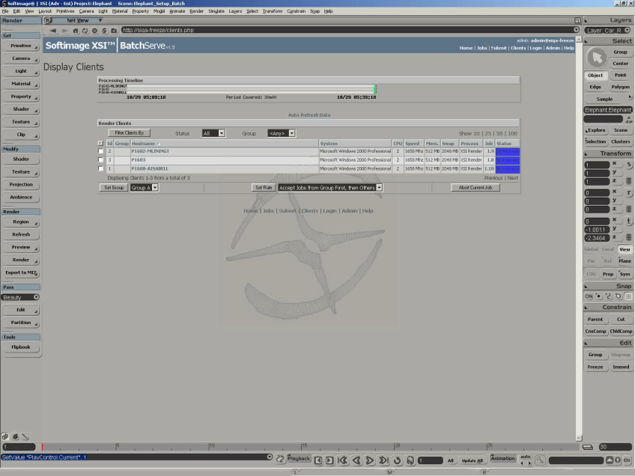Image resolution: width=635 pixels, height=476 pixels.
Task: Click the timeline at frame 15
Action: (303, 447)
